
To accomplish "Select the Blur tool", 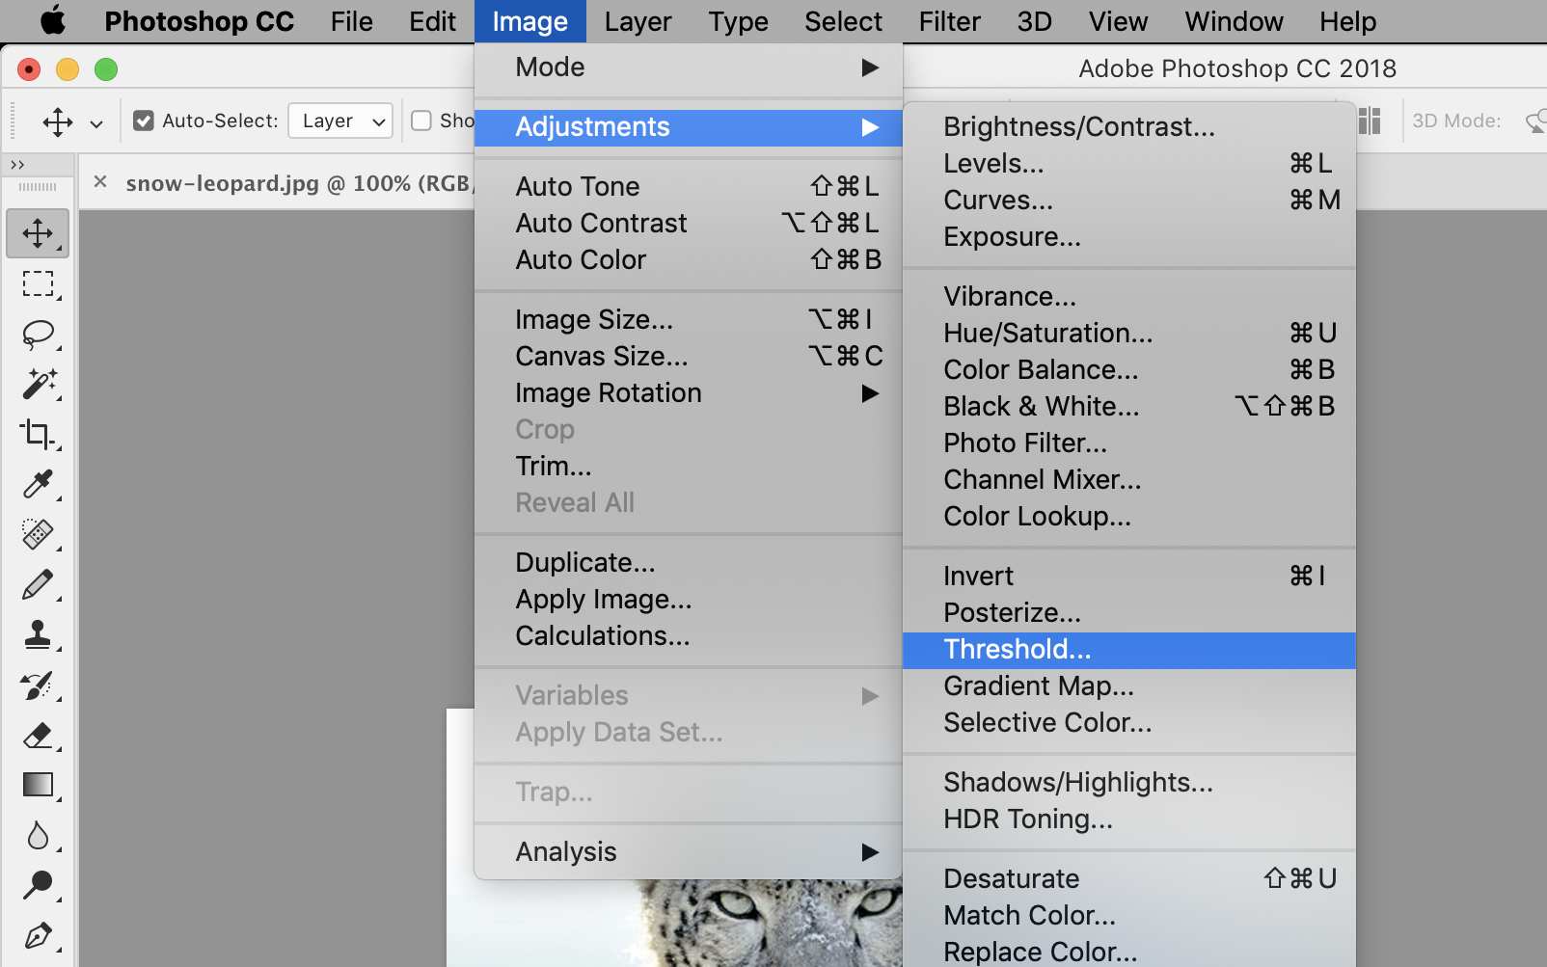I will click(38, 835).
